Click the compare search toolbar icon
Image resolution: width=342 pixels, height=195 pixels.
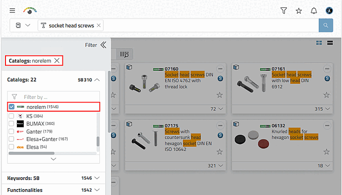pos(124,54)
